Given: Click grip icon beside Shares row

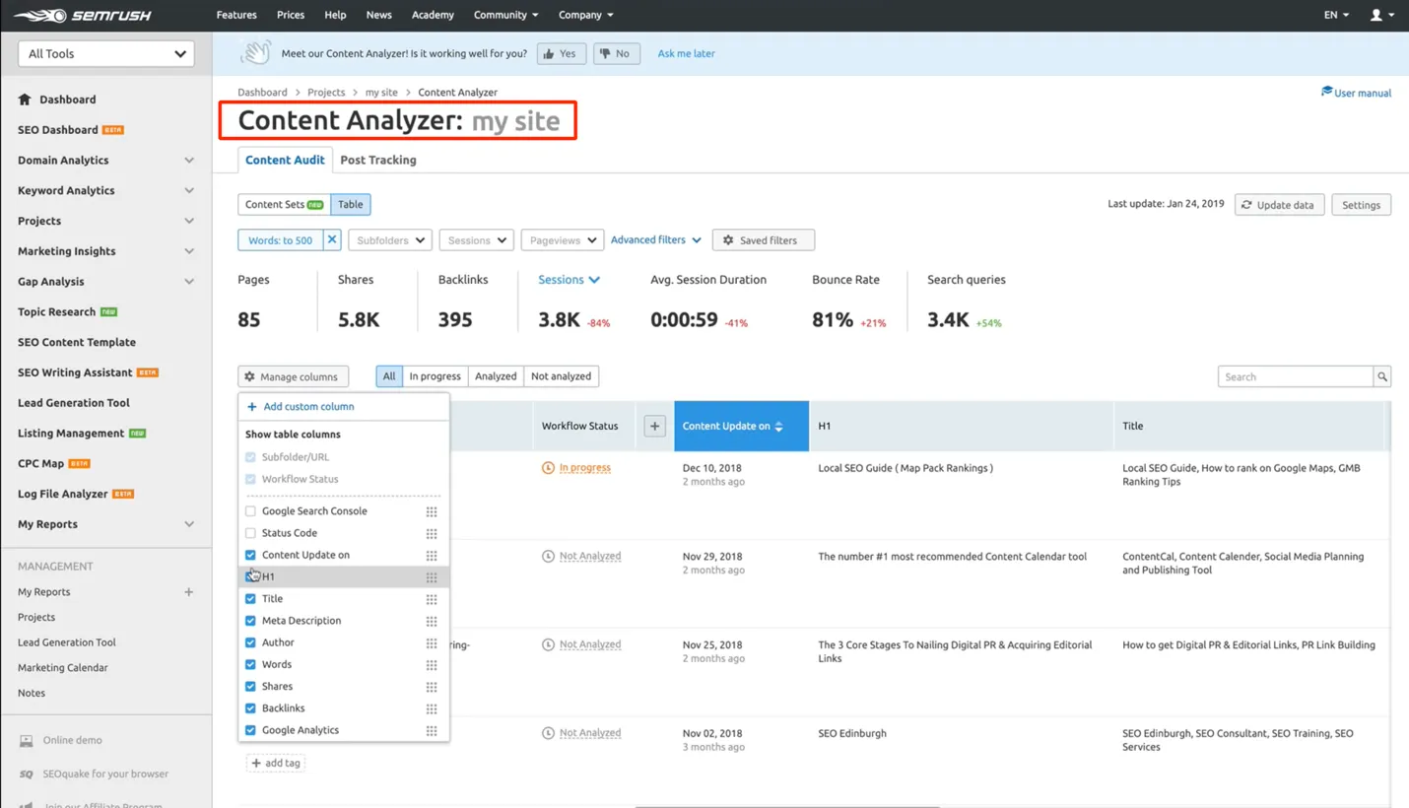Looking at the screenshot, I should (432, 687).
